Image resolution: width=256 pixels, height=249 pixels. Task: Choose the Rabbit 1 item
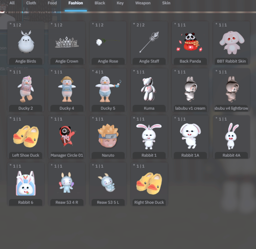pyautogui.click(x=149, y=136)
